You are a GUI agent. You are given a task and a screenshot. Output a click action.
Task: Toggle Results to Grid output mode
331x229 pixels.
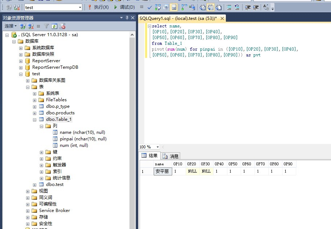tap(211, 7)
